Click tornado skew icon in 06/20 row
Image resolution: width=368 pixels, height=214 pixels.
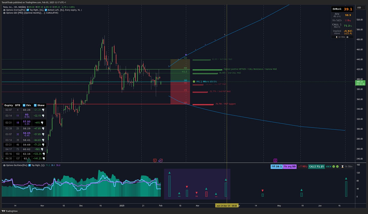pos(44,159)
